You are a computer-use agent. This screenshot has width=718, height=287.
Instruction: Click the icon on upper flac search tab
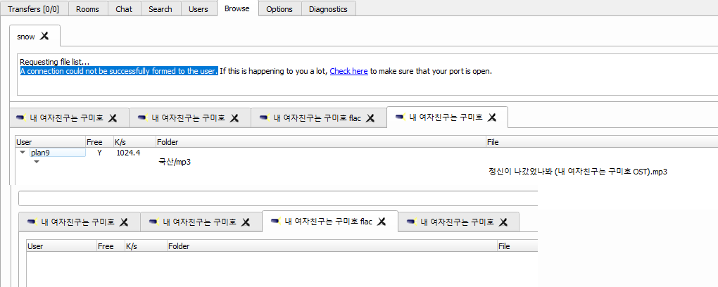[x=264, y=118]
